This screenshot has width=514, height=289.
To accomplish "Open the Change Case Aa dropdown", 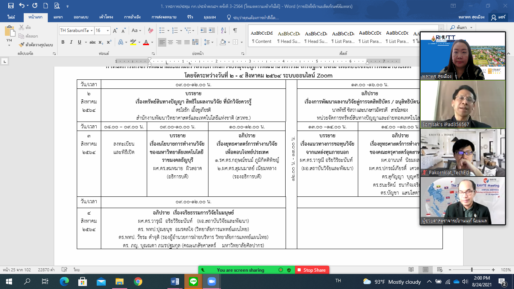I will pos(136,30).
